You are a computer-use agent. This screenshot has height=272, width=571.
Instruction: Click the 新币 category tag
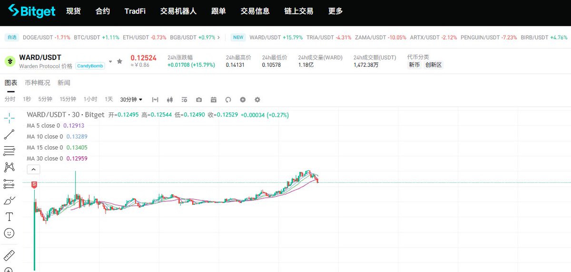point(414,65)
